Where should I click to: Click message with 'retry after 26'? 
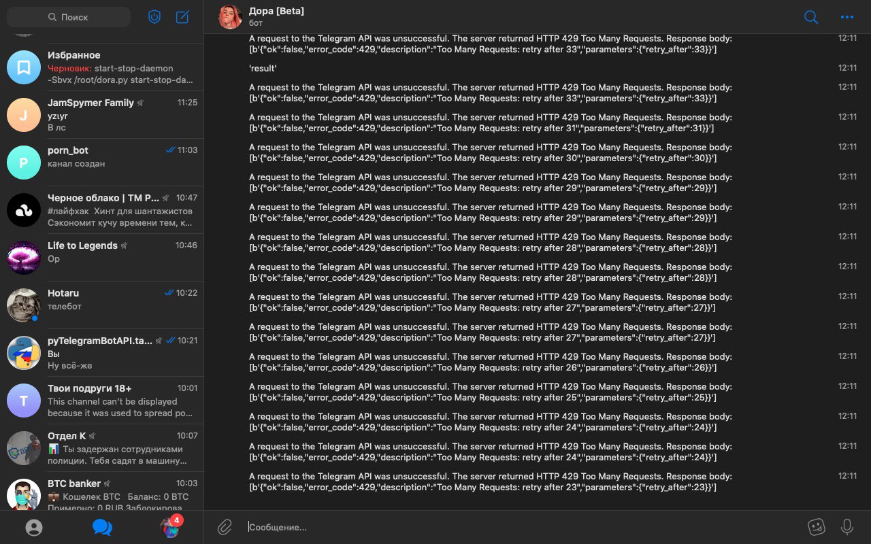(491, 362)
